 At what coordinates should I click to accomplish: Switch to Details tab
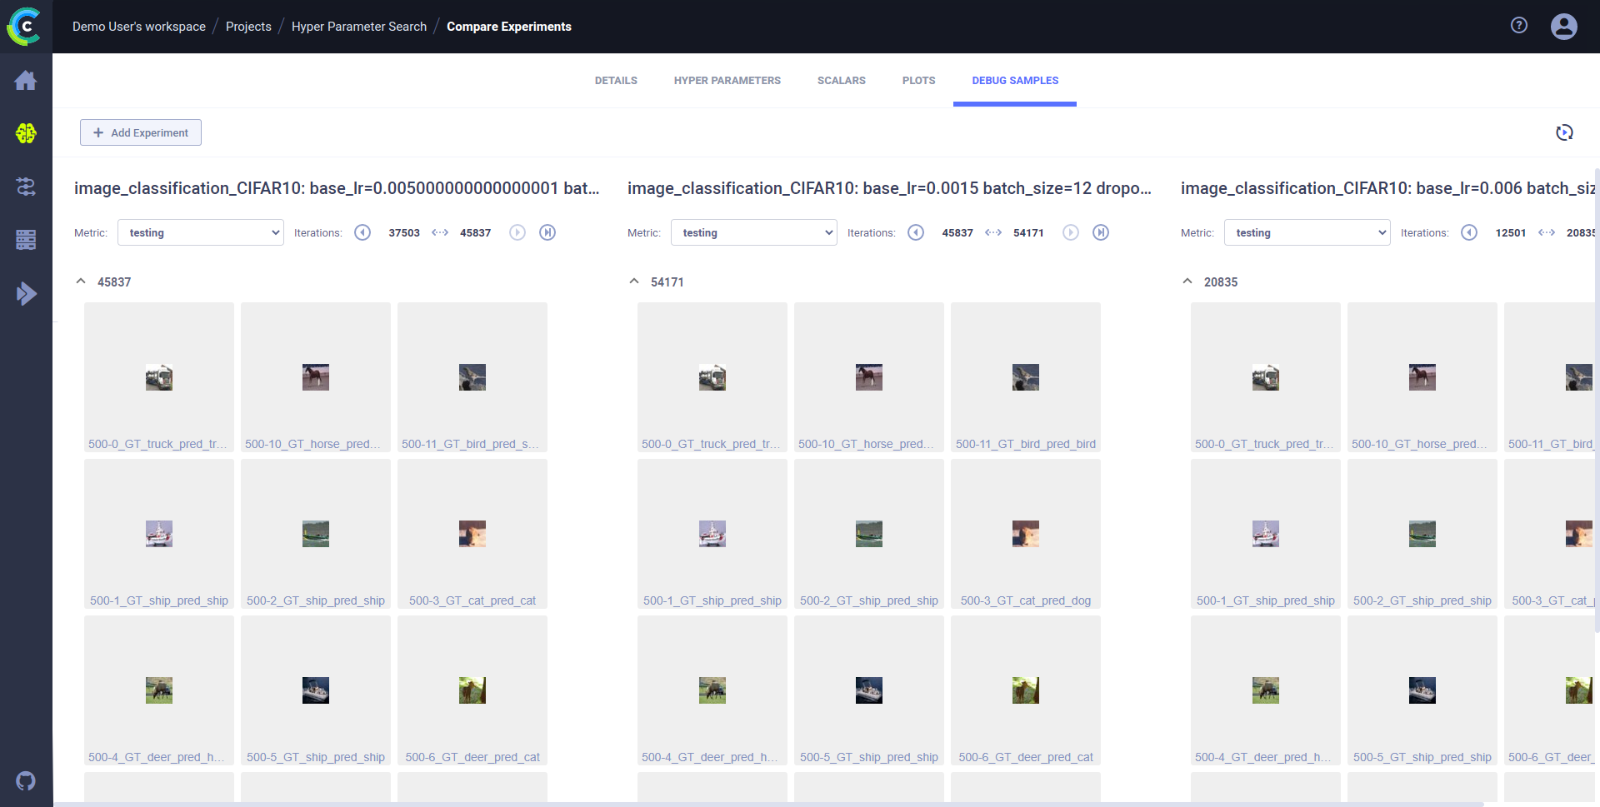[616, 81]
